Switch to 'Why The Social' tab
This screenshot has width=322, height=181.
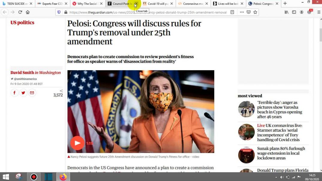click(87, 4)
